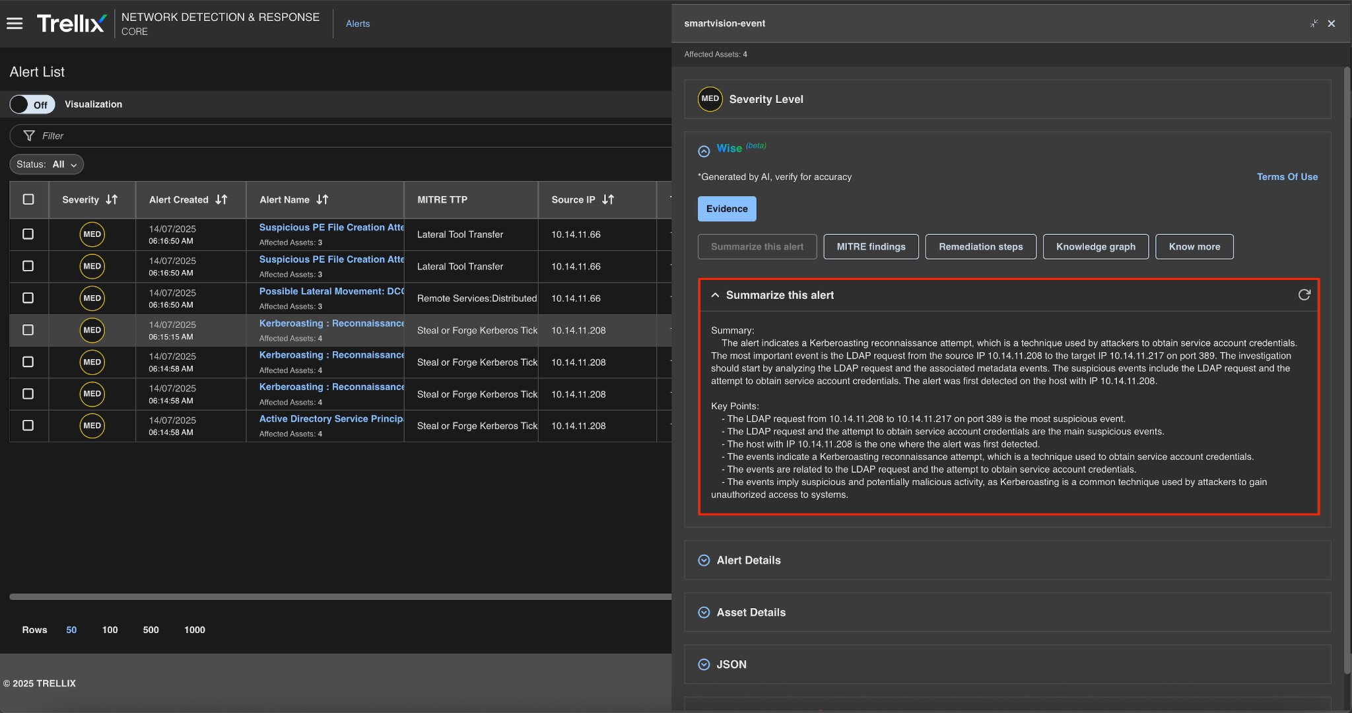The width and height of the screenshot is (1352, 713).
Task: Sort alerts by Severity column
Action: click(112, 199)
